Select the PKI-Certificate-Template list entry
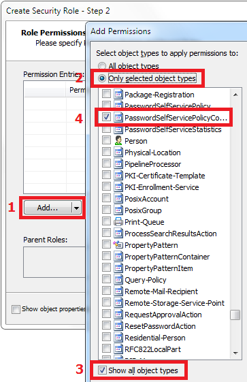Screen dimensions: 247x382 pos(165,176)
